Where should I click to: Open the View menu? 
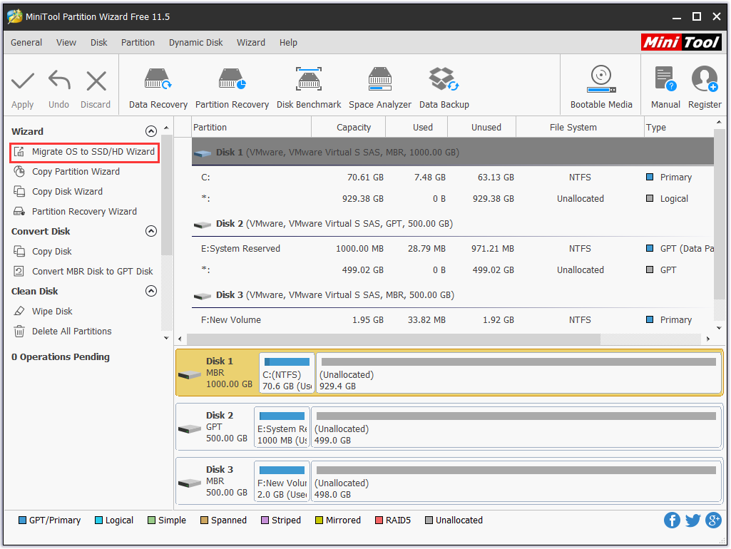click(66, 42)
